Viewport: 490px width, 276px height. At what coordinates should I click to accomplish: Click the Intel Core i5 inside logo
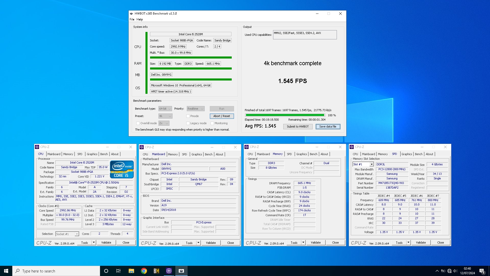[122, 169]
